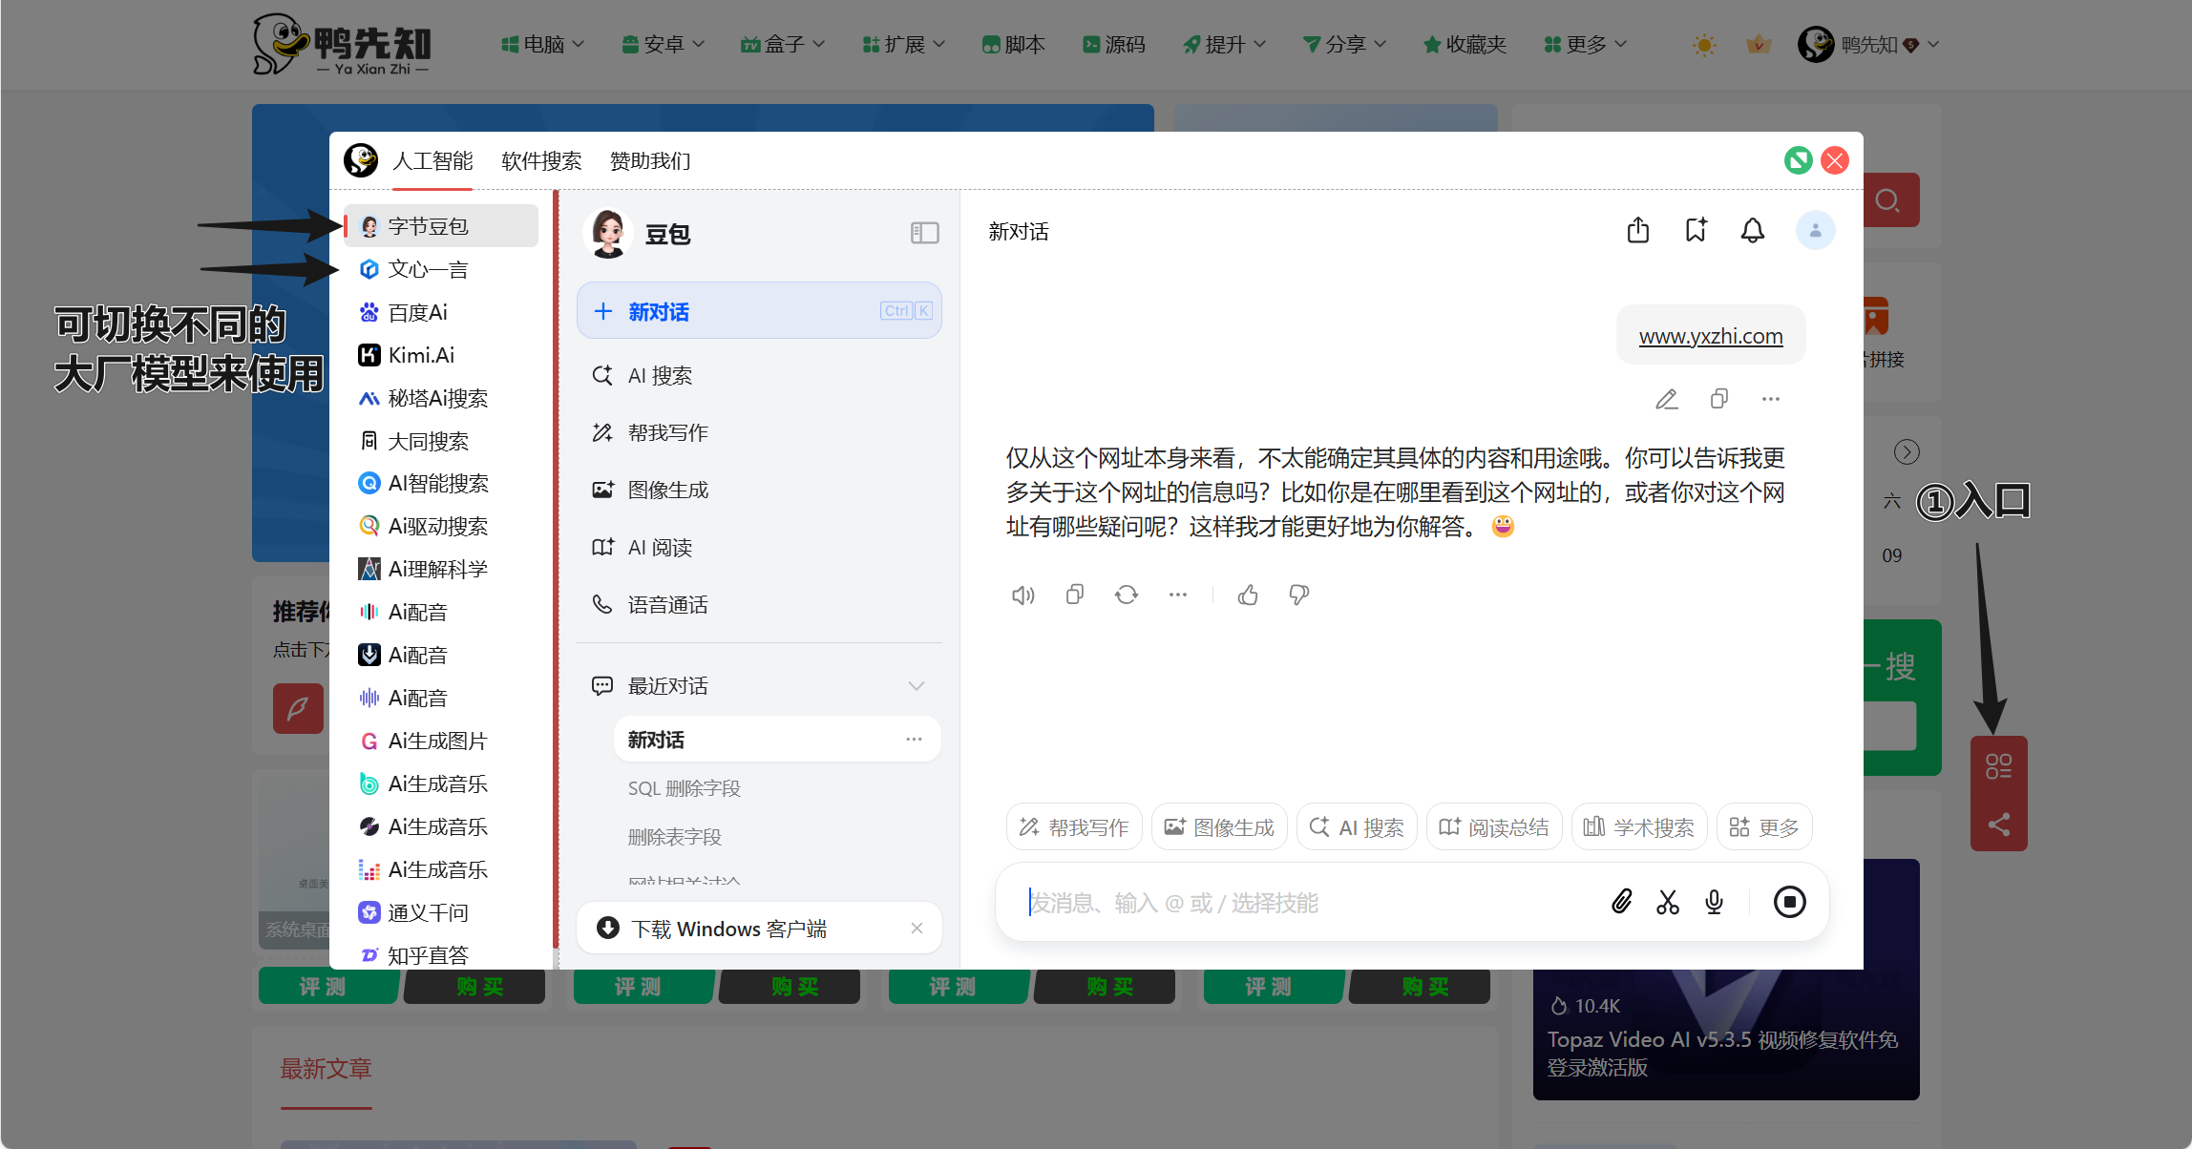Open the user avatar profile

[1815, 231]
